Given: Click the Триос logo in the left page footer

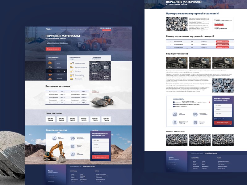Looking at the screenshot, I should [50, 171].
